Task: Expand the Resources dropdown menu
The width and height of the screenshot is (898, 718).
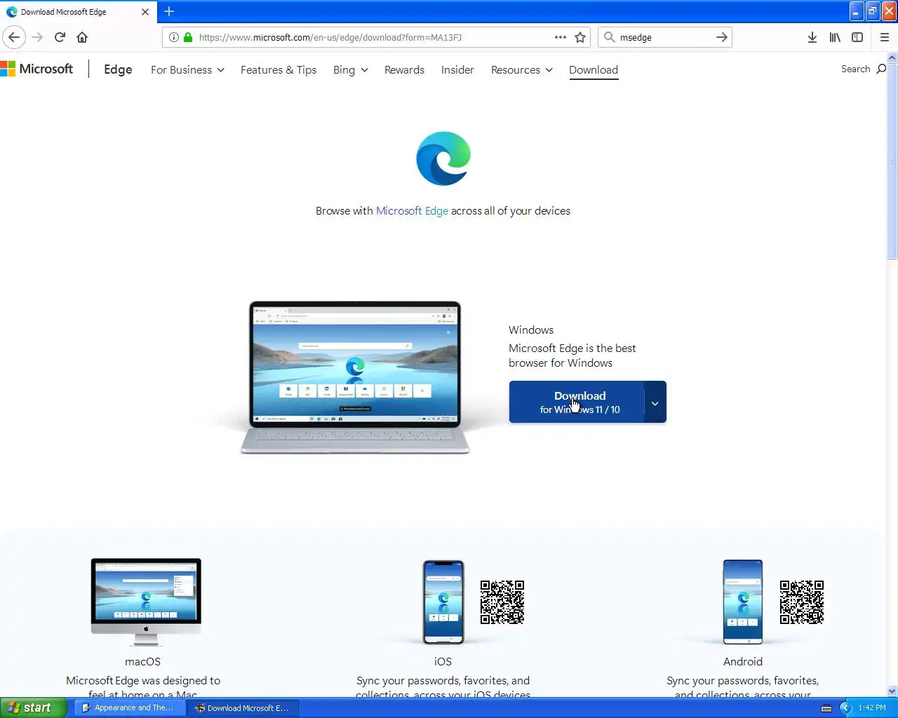Action: [x=522, y=70]
